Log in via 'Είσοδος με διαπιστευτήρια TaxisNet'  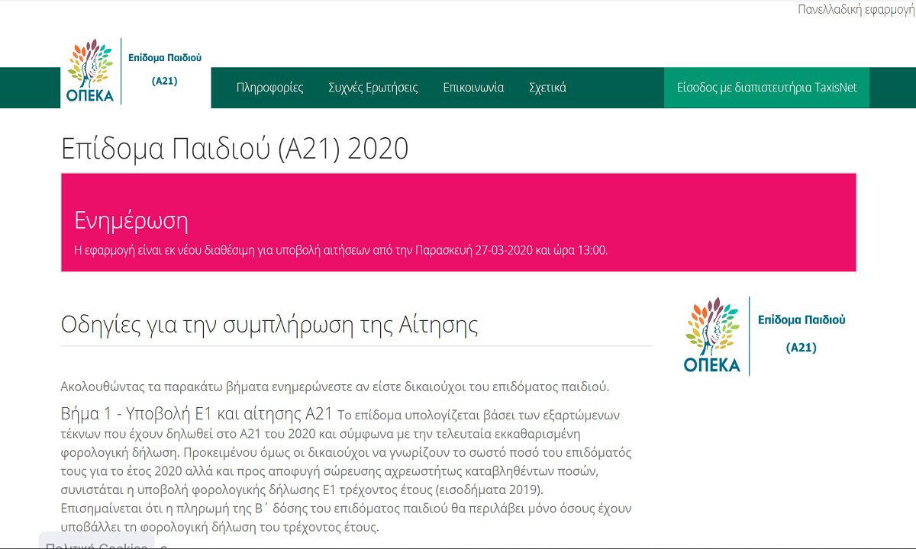(766, 88)
